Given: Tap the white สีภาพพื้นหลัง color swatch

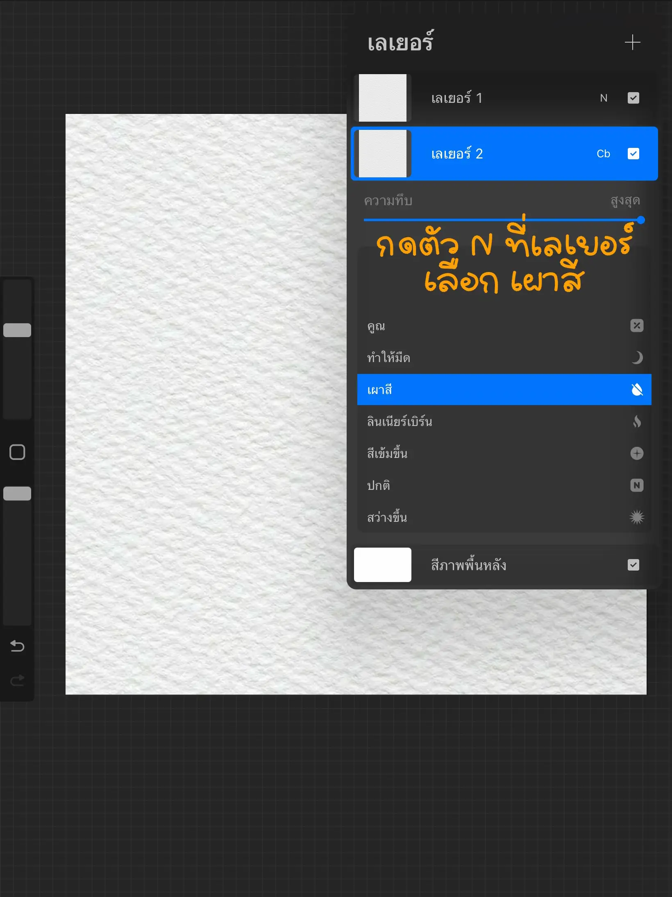Looking at the screenshot, I should point(382,565).
